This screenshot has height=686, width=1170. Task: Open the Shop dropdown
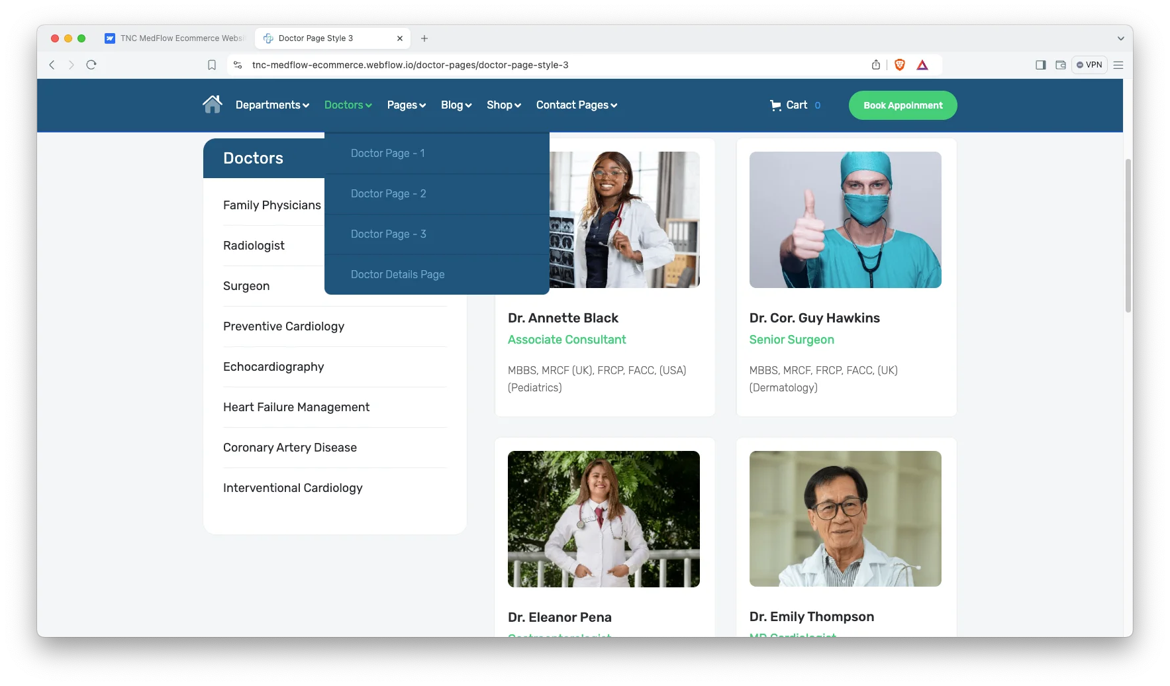click(x=503, y=105)
